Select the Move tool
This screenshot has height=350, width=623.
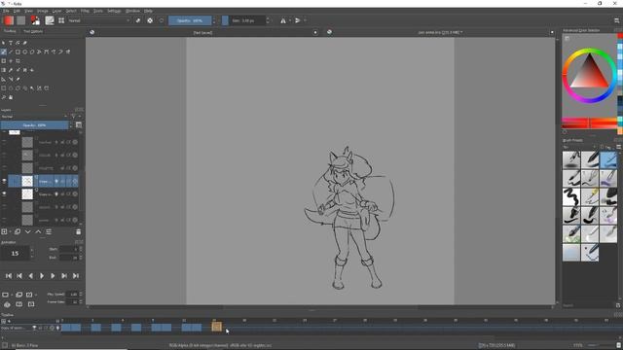pos(11,61)
